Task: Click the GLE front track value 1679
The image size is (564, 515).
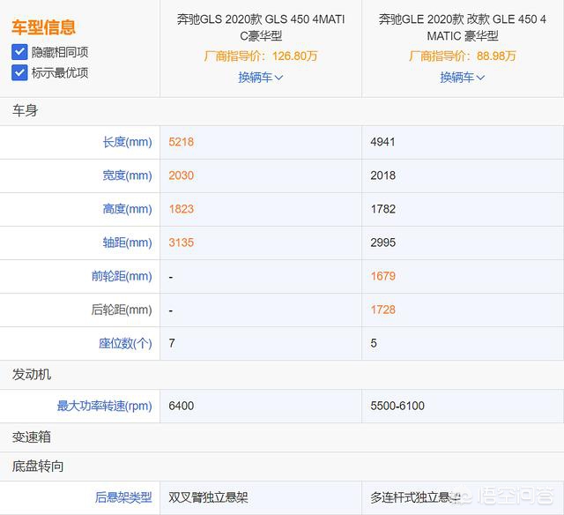Action: point(383,276)
